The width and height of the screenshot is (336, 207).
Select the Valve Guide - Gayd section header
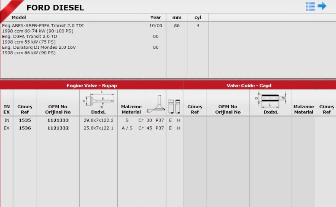249,85
